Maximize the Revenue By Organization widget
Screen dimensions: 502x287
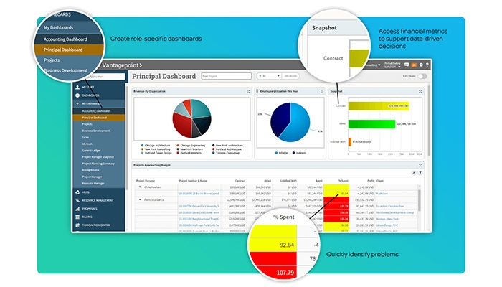[248, 91]
